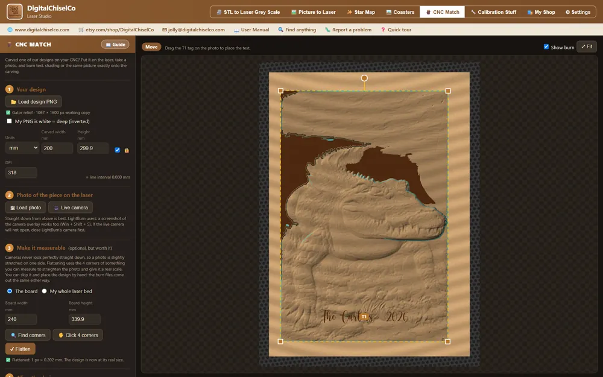Open the Coasters tab

(x=400, y=12)
